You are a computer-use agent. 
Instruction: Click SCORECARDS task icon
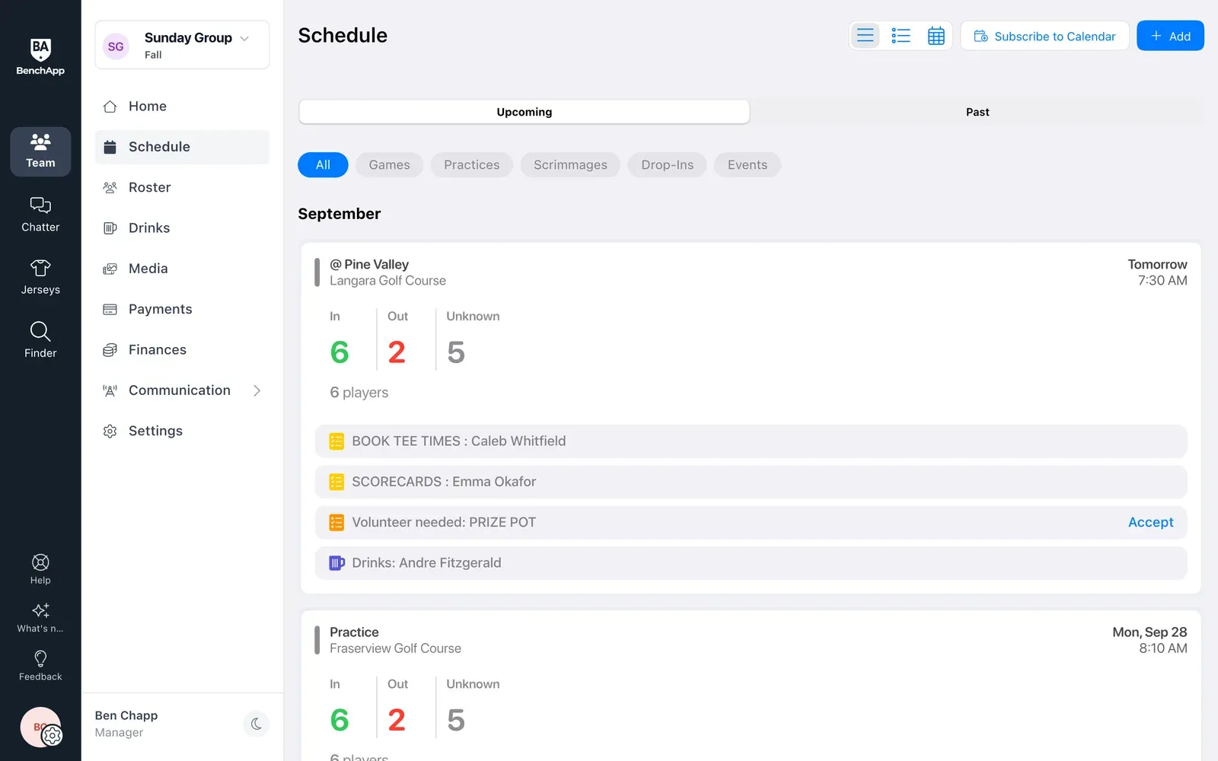click(x=336, y=482)
